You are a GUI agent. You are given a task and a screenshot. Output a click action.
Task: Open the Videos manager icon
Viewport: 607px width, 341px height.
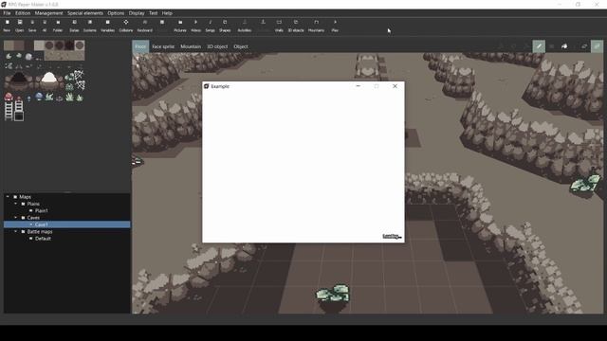point(196,26)
